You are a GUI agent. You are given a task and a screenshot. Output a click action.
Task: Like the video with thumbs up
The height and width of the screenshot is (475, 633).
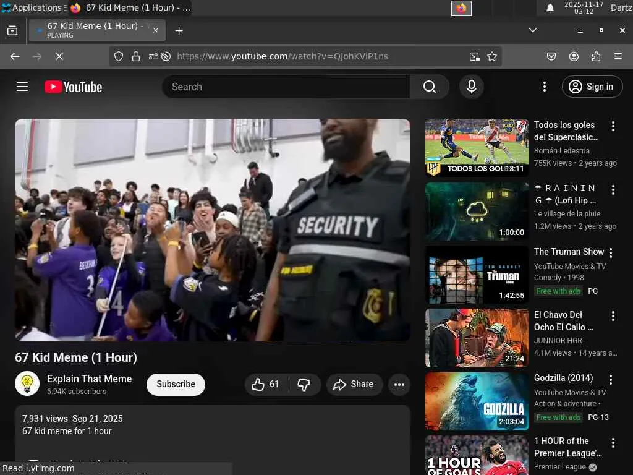[x=266, y=384]
